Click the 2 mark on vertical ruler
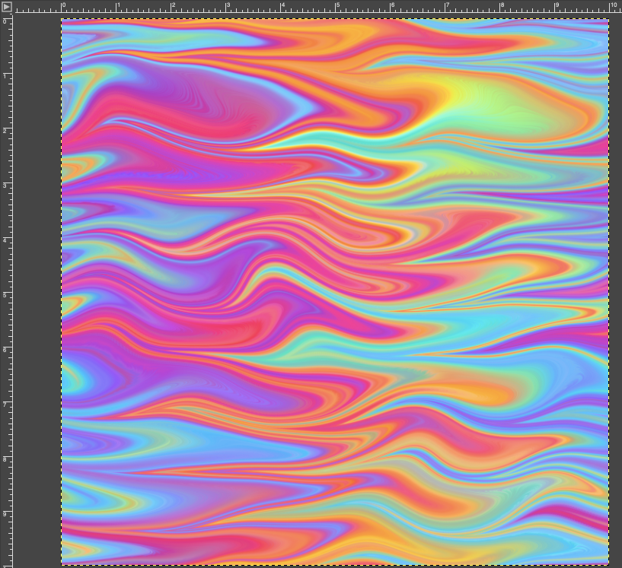The height and width of the screenshot is (568, 622). point(6,129)
